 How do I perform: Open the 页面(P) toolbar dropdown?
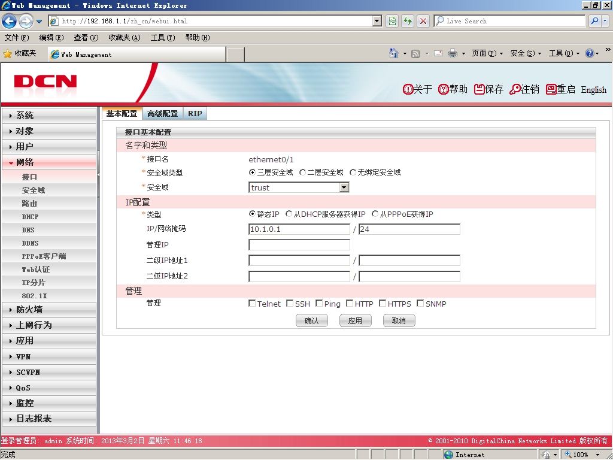tap(487, 53)
